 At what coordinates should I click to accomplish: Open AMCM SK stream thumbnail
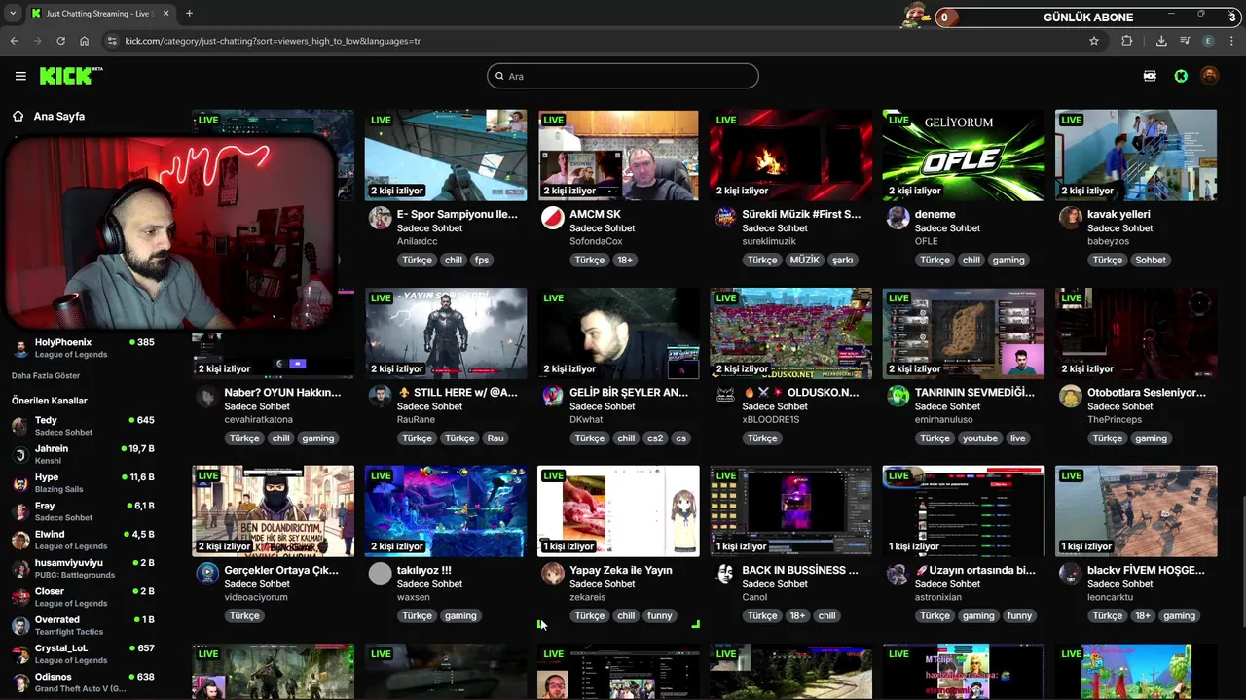pyautogui.click(x=618, y=156)
